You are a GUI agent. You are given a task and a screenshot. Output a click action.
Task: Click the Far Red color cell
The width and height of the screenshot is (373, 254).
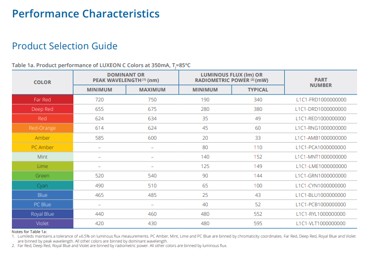tap(42, 100)
